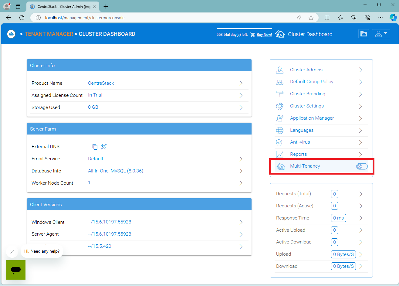Open the Default Group Policy link

tap(312, 82)
